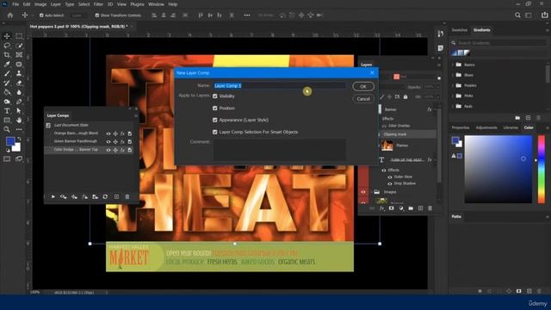Select the Crop tool

pos(7,55)
